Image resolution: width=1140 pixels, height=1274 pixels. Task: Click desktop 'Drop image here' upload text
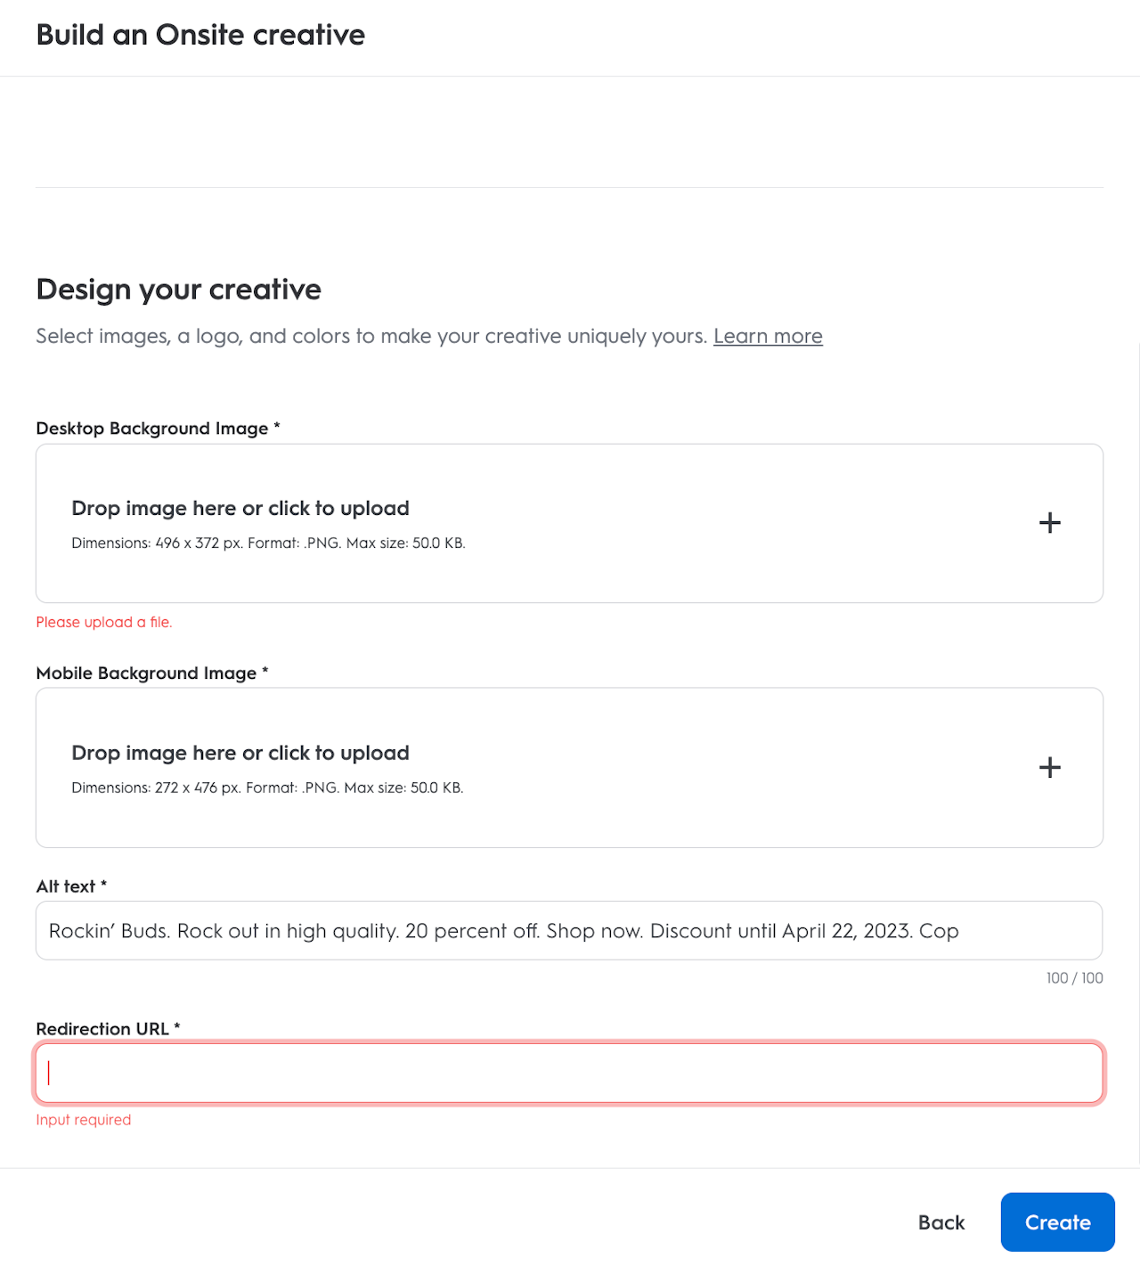tap(240, 509)
